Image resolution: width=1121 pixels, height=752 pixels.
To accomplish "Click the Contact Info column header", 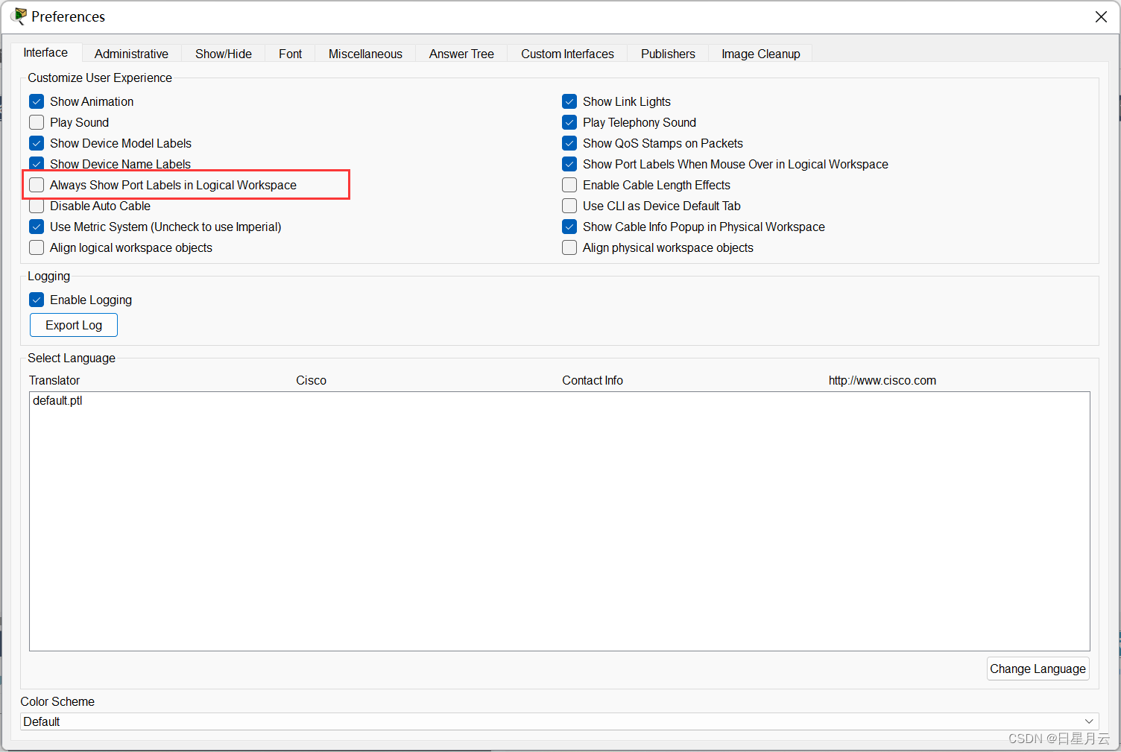I will [x=593, y=380].
